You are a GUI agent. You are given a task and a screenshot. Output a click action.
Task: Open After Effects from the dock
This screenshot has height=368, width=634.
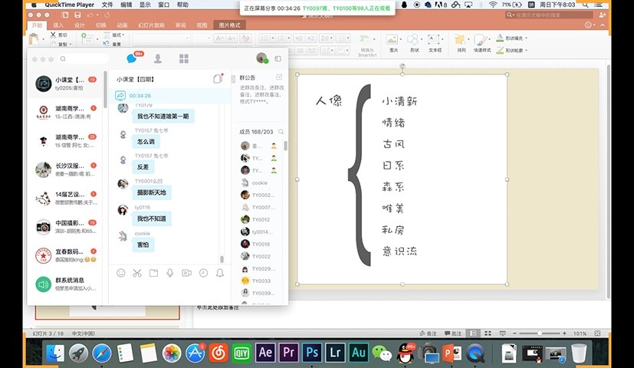265,352
